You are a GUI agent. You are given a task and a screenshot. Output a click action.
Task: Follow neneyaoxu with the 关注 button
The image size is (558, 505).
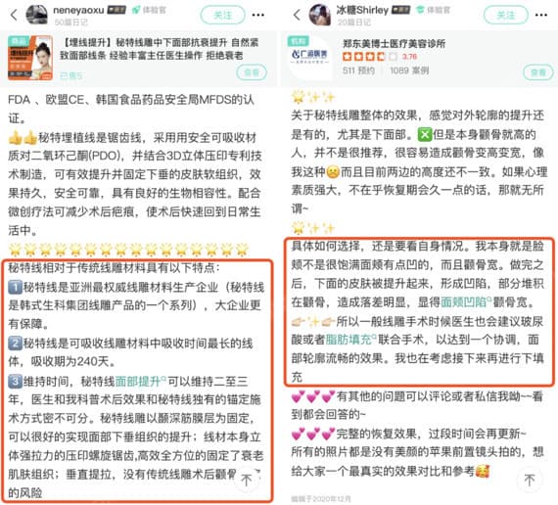coord(223,15)
